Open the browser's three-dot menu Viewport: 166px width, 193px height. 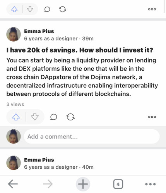(x=151, y=184)
